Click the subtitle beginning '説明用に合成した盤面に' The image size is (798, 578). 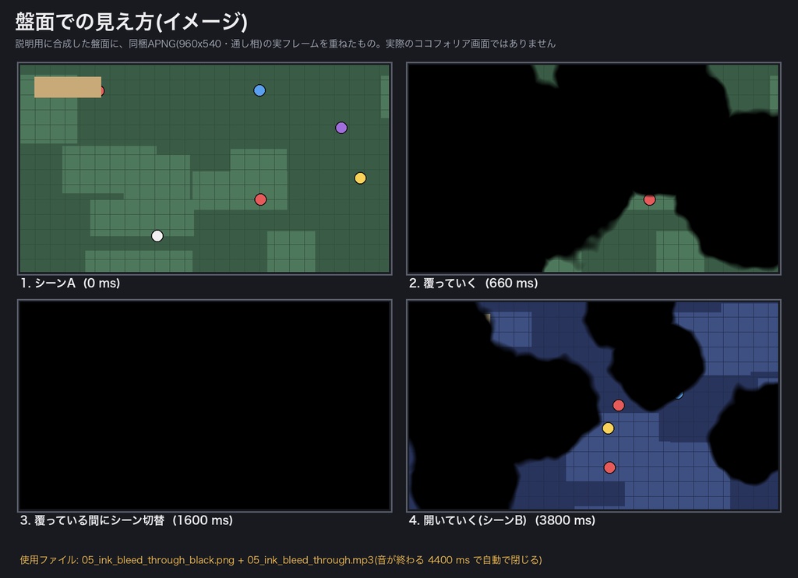[285, 44]
